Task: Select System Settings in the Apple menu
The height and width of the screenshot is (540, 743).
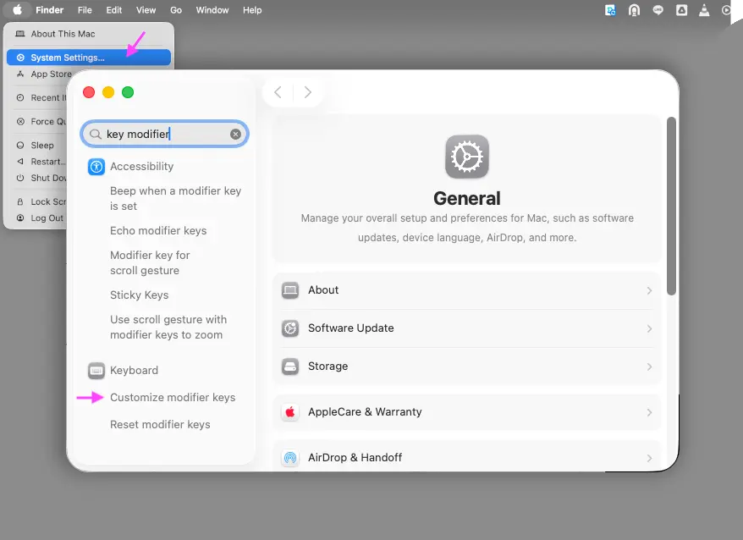Action: [x=68, y=58]
